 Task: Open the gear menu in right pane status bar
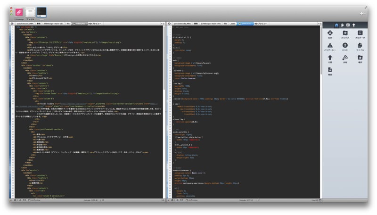[x=172, y=200]
